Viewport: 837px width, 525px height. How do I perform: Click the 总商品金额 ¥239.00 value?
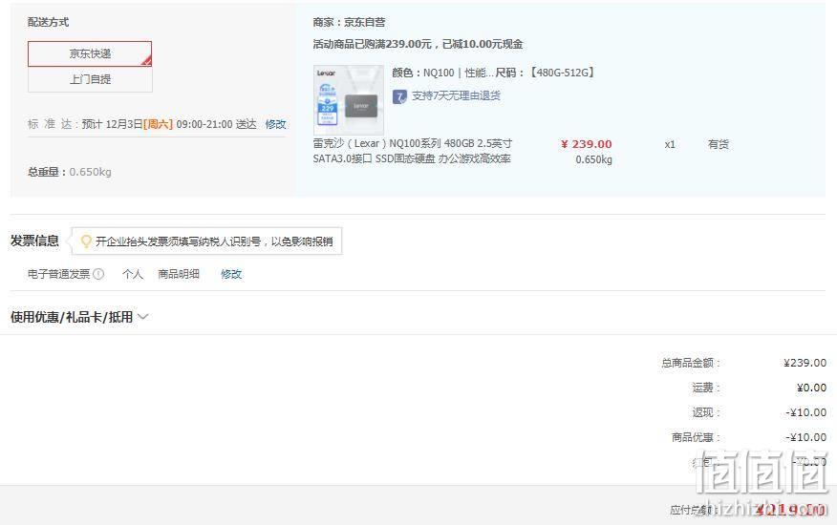pos(805,363)
